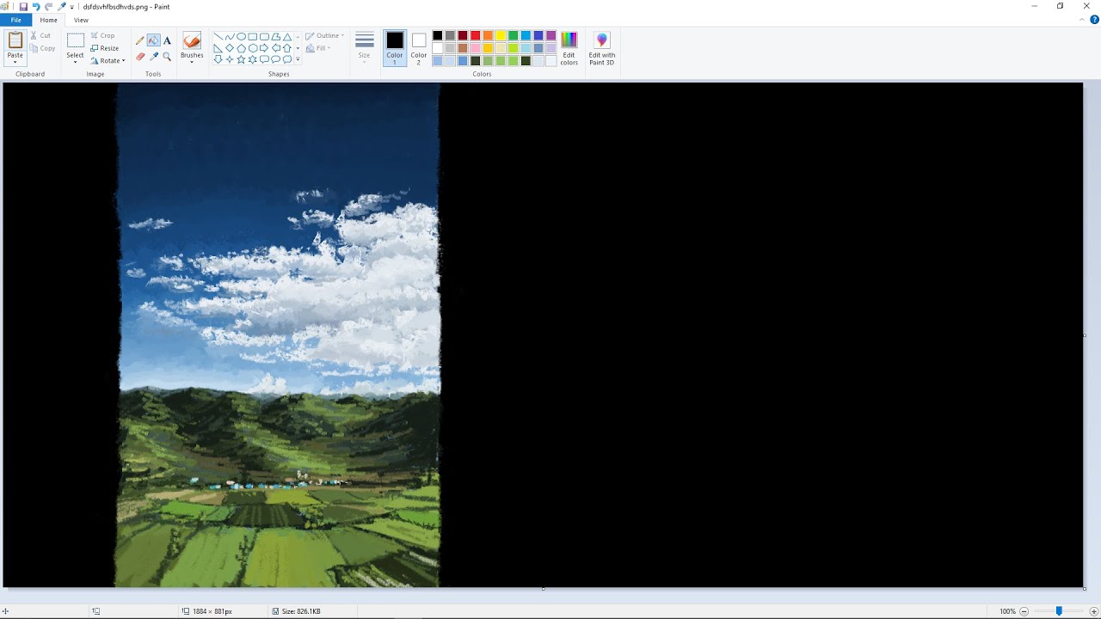Viewport: 1101px width, 619px height.
Task: Choose the Triangle shape
Action: 287,37
